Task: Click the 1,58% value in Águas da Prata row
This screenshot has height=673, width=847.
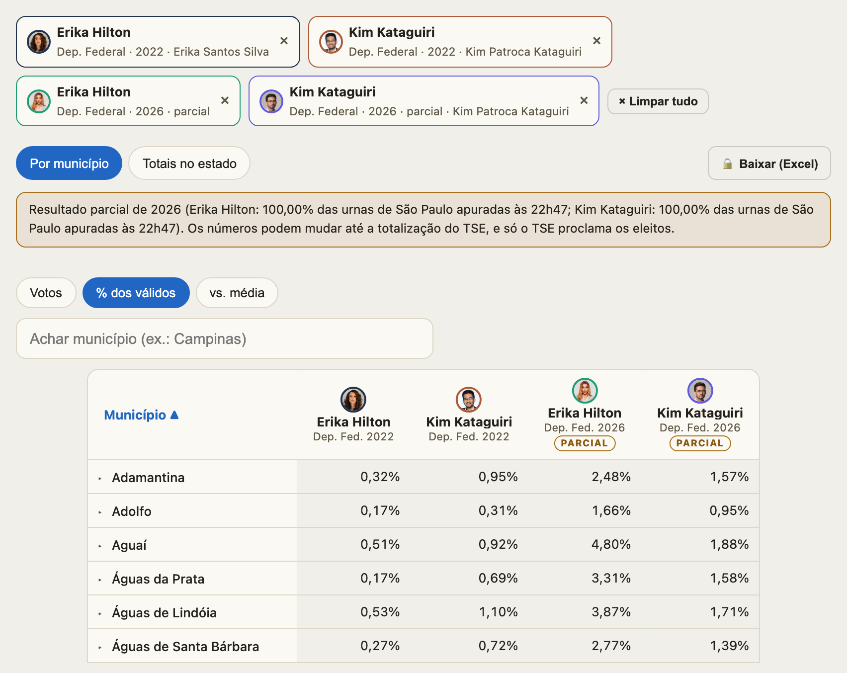Action: (x=729, y=578)
